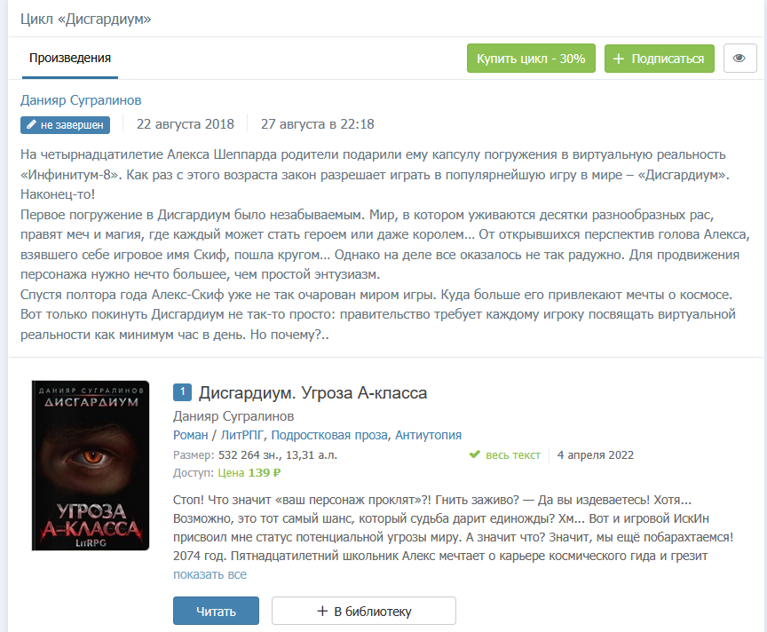Buy the cycle with 30% discount
This screenshot has height=632, width=767.
click(x=531, y=59)
